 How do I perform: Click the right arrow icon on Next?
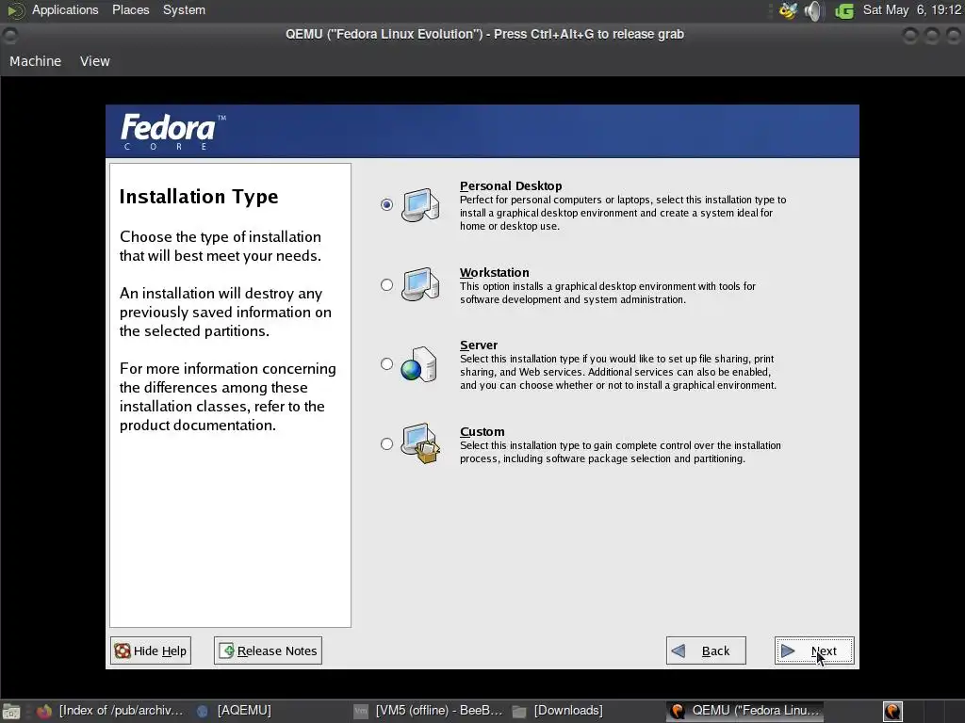(x=788, y=651)
